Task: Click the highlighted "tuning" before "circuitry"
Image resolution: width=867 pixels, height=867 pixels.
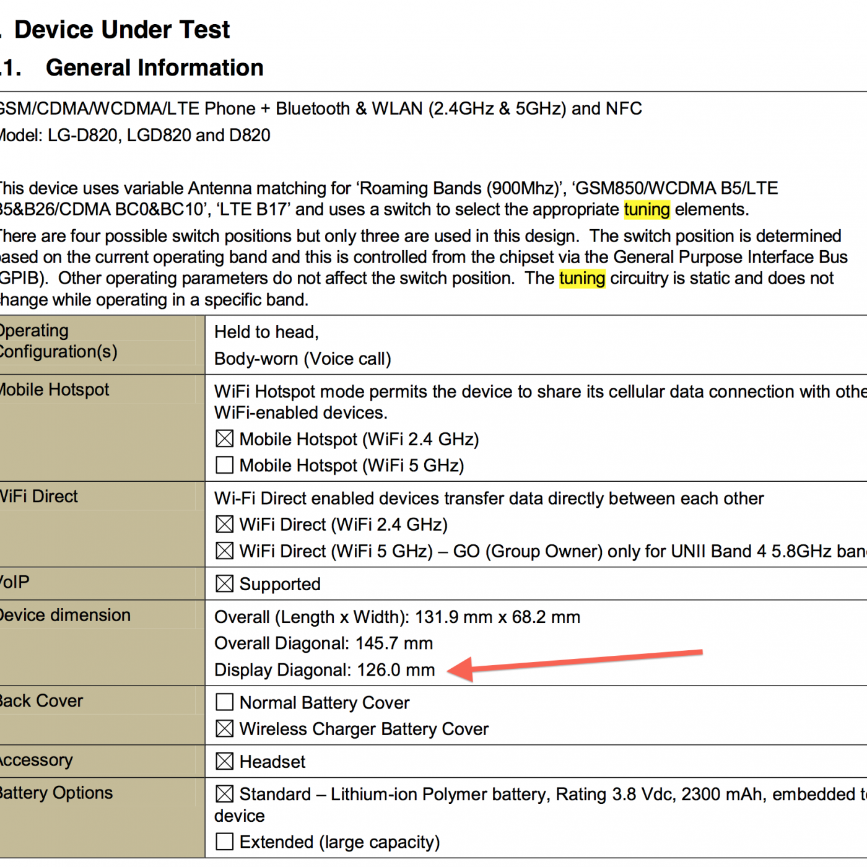Action: (582, 279)
